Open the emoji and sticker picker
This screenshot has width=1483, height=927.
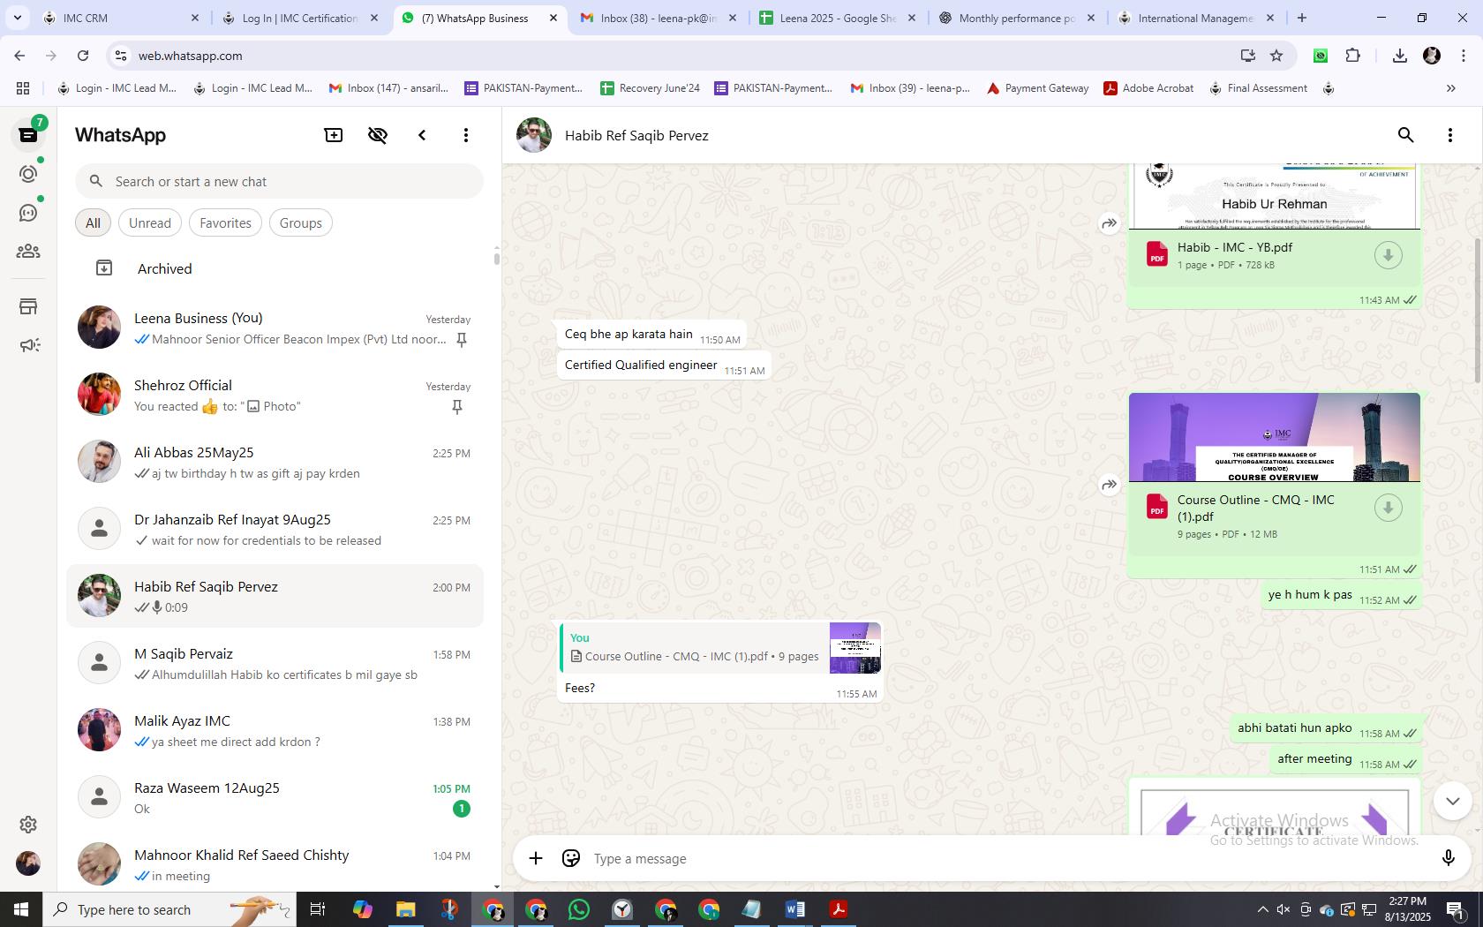tap(571, 858)
